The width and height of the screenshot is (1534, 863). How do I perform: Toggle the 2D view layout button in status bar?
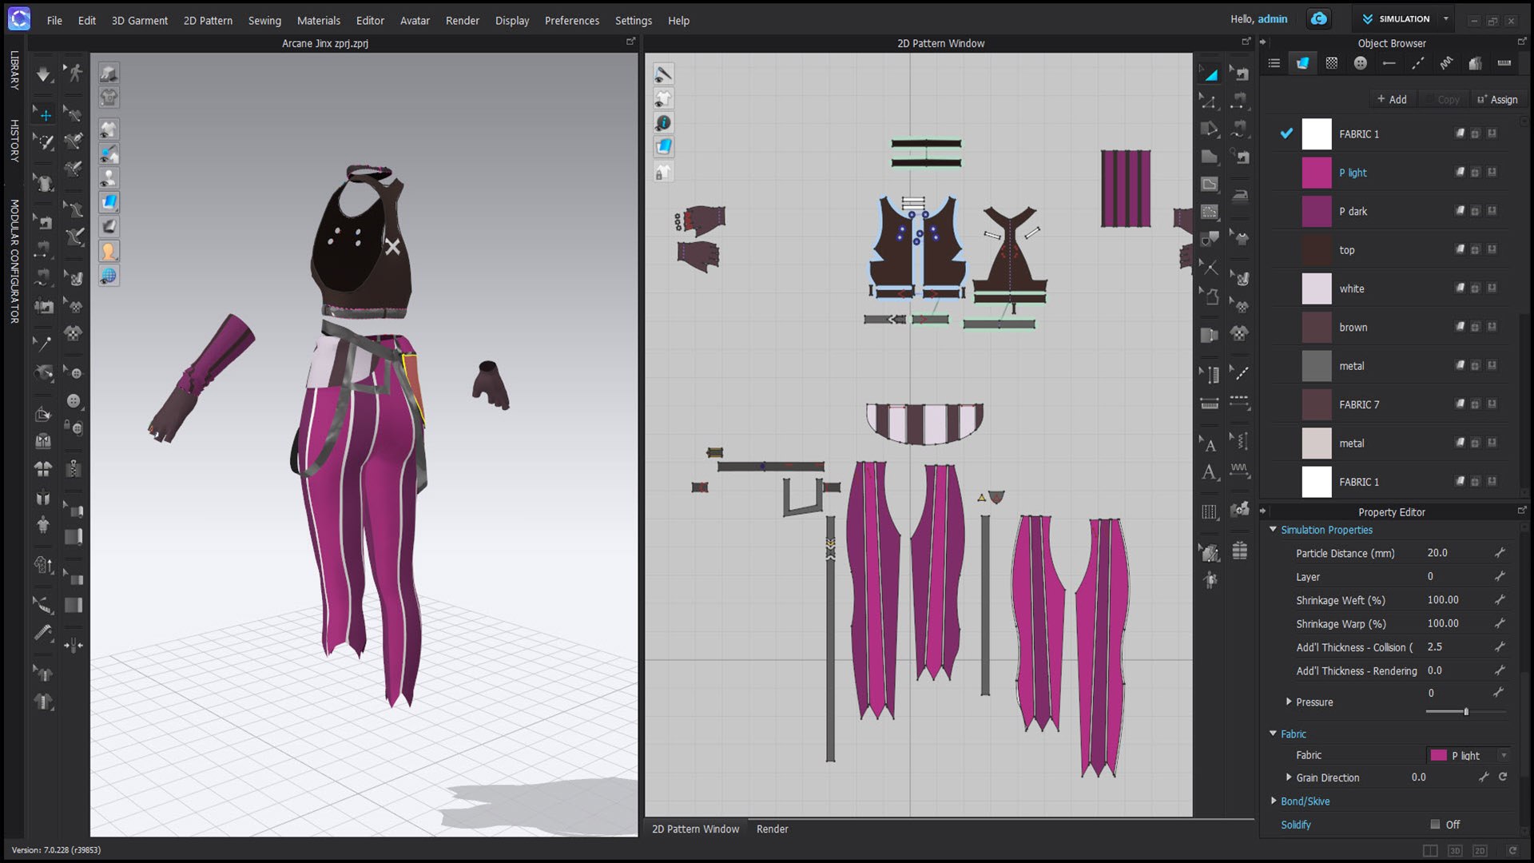coord(1480,850)
